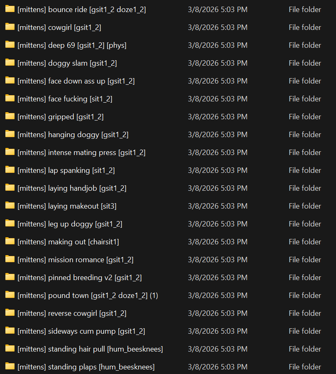Select the name 'gripped [gsit1_2]'
The image size is (336, 374).
(x=76, y=117)
